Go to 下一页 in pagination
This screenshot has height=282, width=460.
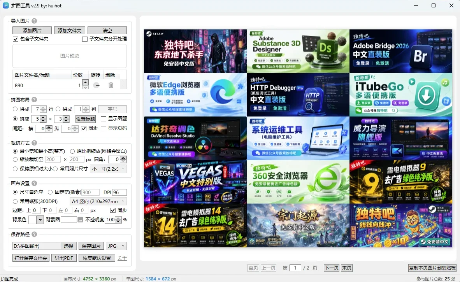[x=332, y=268]
